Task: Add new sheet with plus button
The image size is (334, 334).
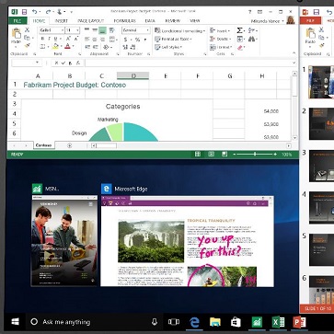Action: coord(69,145)
